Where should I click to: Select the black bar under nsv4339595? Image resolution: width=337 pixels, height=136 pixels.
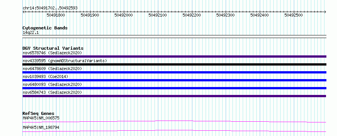point(174,64)
